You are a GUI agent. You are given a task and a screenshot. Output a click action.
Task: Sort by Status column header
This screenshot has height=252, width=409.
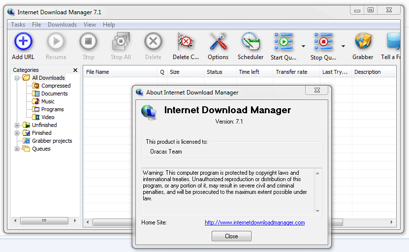pos(220,72)
